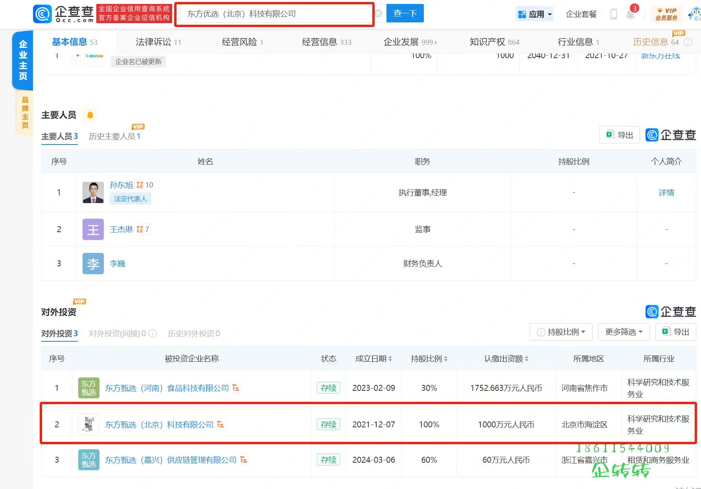This screenshot has width=701, height=489.
Task: Open the mobile phone app icon
Action: tap(613, 14)
